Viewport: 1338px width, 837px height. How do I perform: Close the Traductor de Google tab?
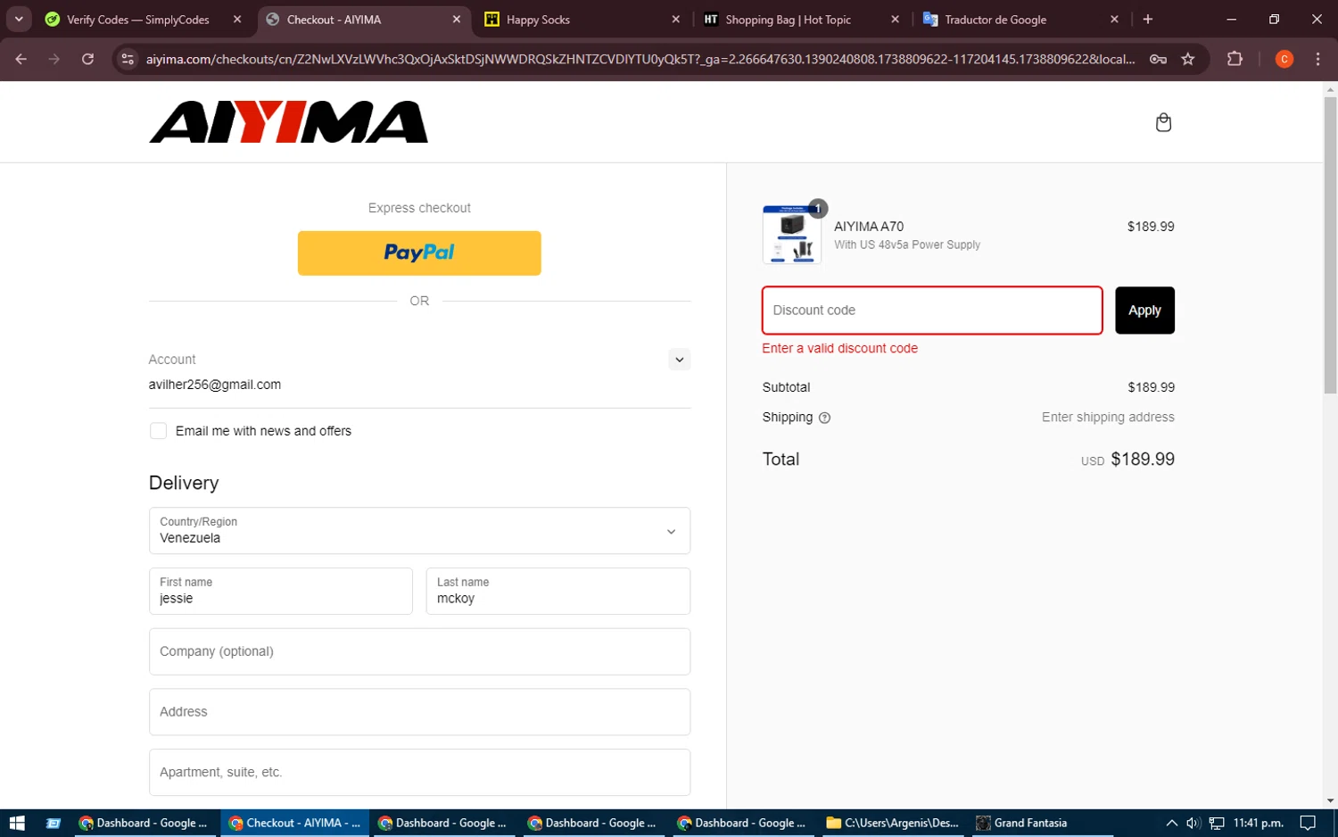coord(1114,20)
